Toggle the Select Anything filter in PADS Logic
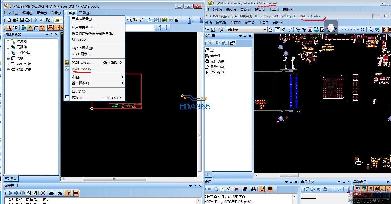391x204 pixels. click(x=9, y=28)
